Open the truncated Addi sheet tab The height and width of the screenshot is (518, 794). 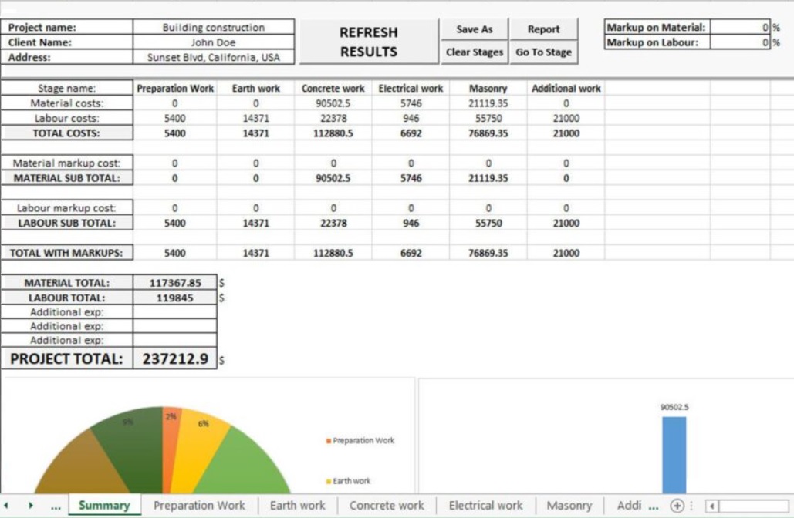pyautogui.click(x=629, y=506)
